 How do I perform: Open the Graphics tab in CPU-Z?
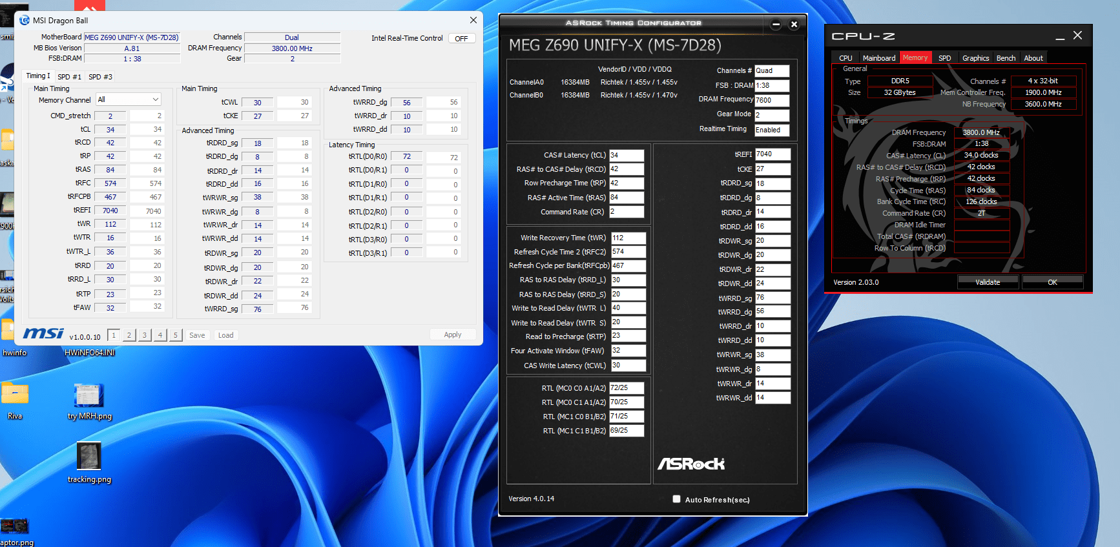pyautogui.click(x=975, y=58)
